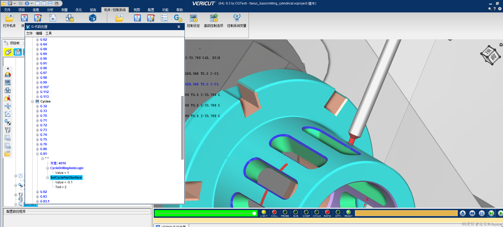Open control file folder icon
503x227 pixels.
point(119,18)
